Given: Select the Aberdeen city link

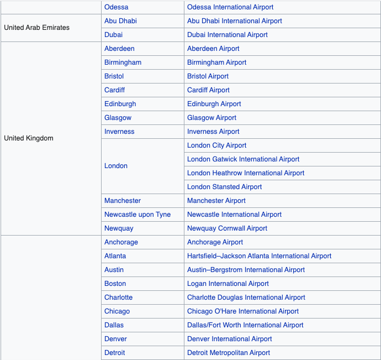Looking at the screenshot, I should pos(119,49).
